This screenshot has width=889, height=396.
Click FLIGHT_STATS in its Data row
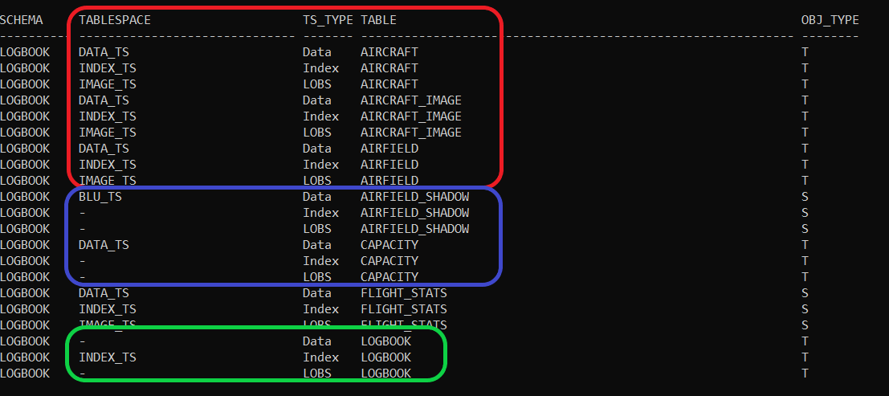click(x=404, y=293)
